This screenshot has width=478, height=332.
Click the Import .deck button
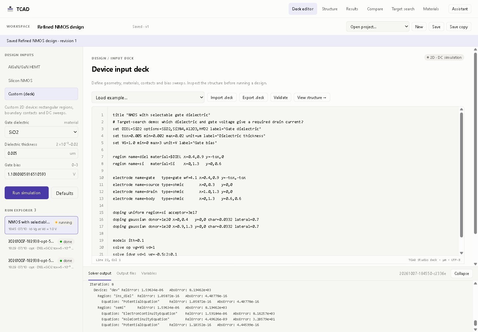click(x=222, y=98)
